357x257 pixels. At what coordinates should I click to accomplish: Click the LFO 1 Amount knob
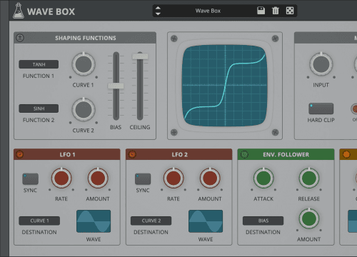[x=98, y=178]
